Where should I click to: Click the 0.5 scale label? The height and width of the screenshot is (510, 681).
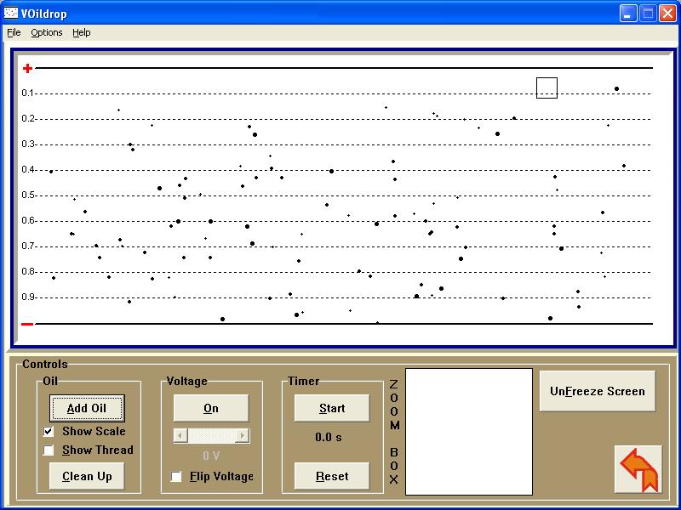click(x=27, y=195)
